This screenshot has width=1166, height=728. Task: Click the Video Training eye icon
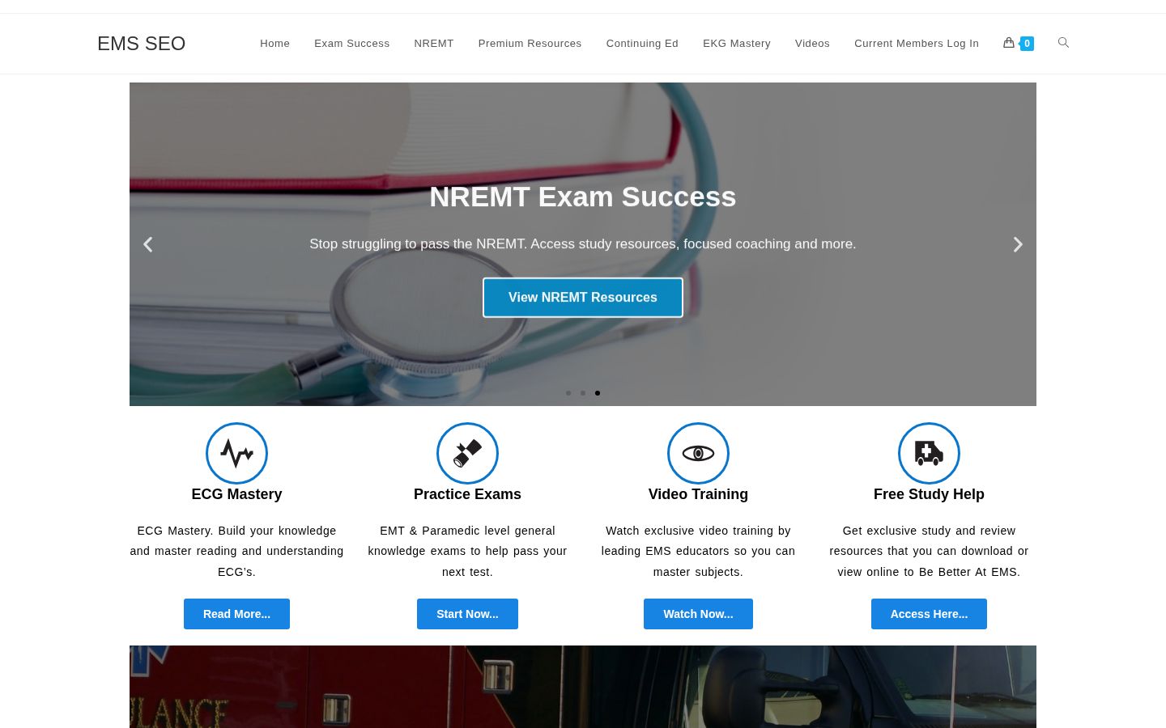(x=698, y=453)
